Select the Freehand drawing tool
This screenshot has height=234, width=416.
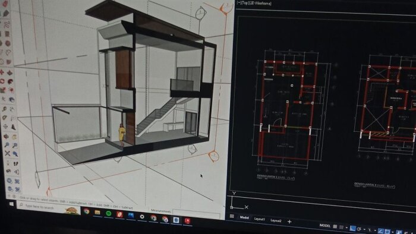(7, 24)
